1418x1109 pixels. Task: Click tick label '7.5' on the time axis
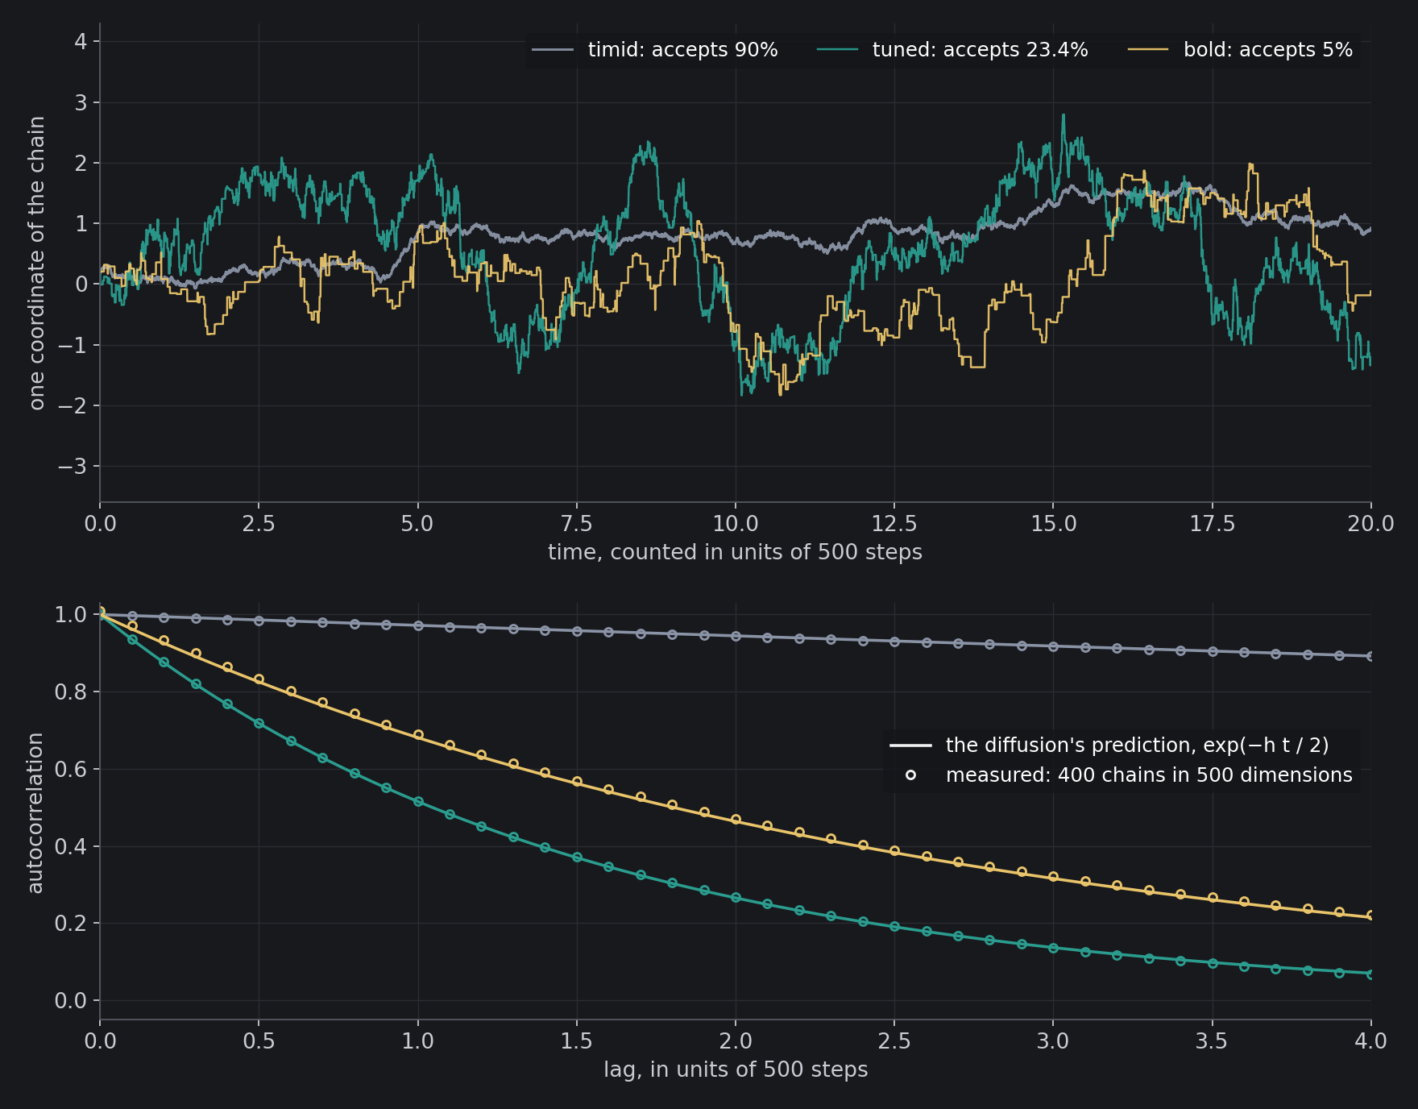click(x=576, y=524)
